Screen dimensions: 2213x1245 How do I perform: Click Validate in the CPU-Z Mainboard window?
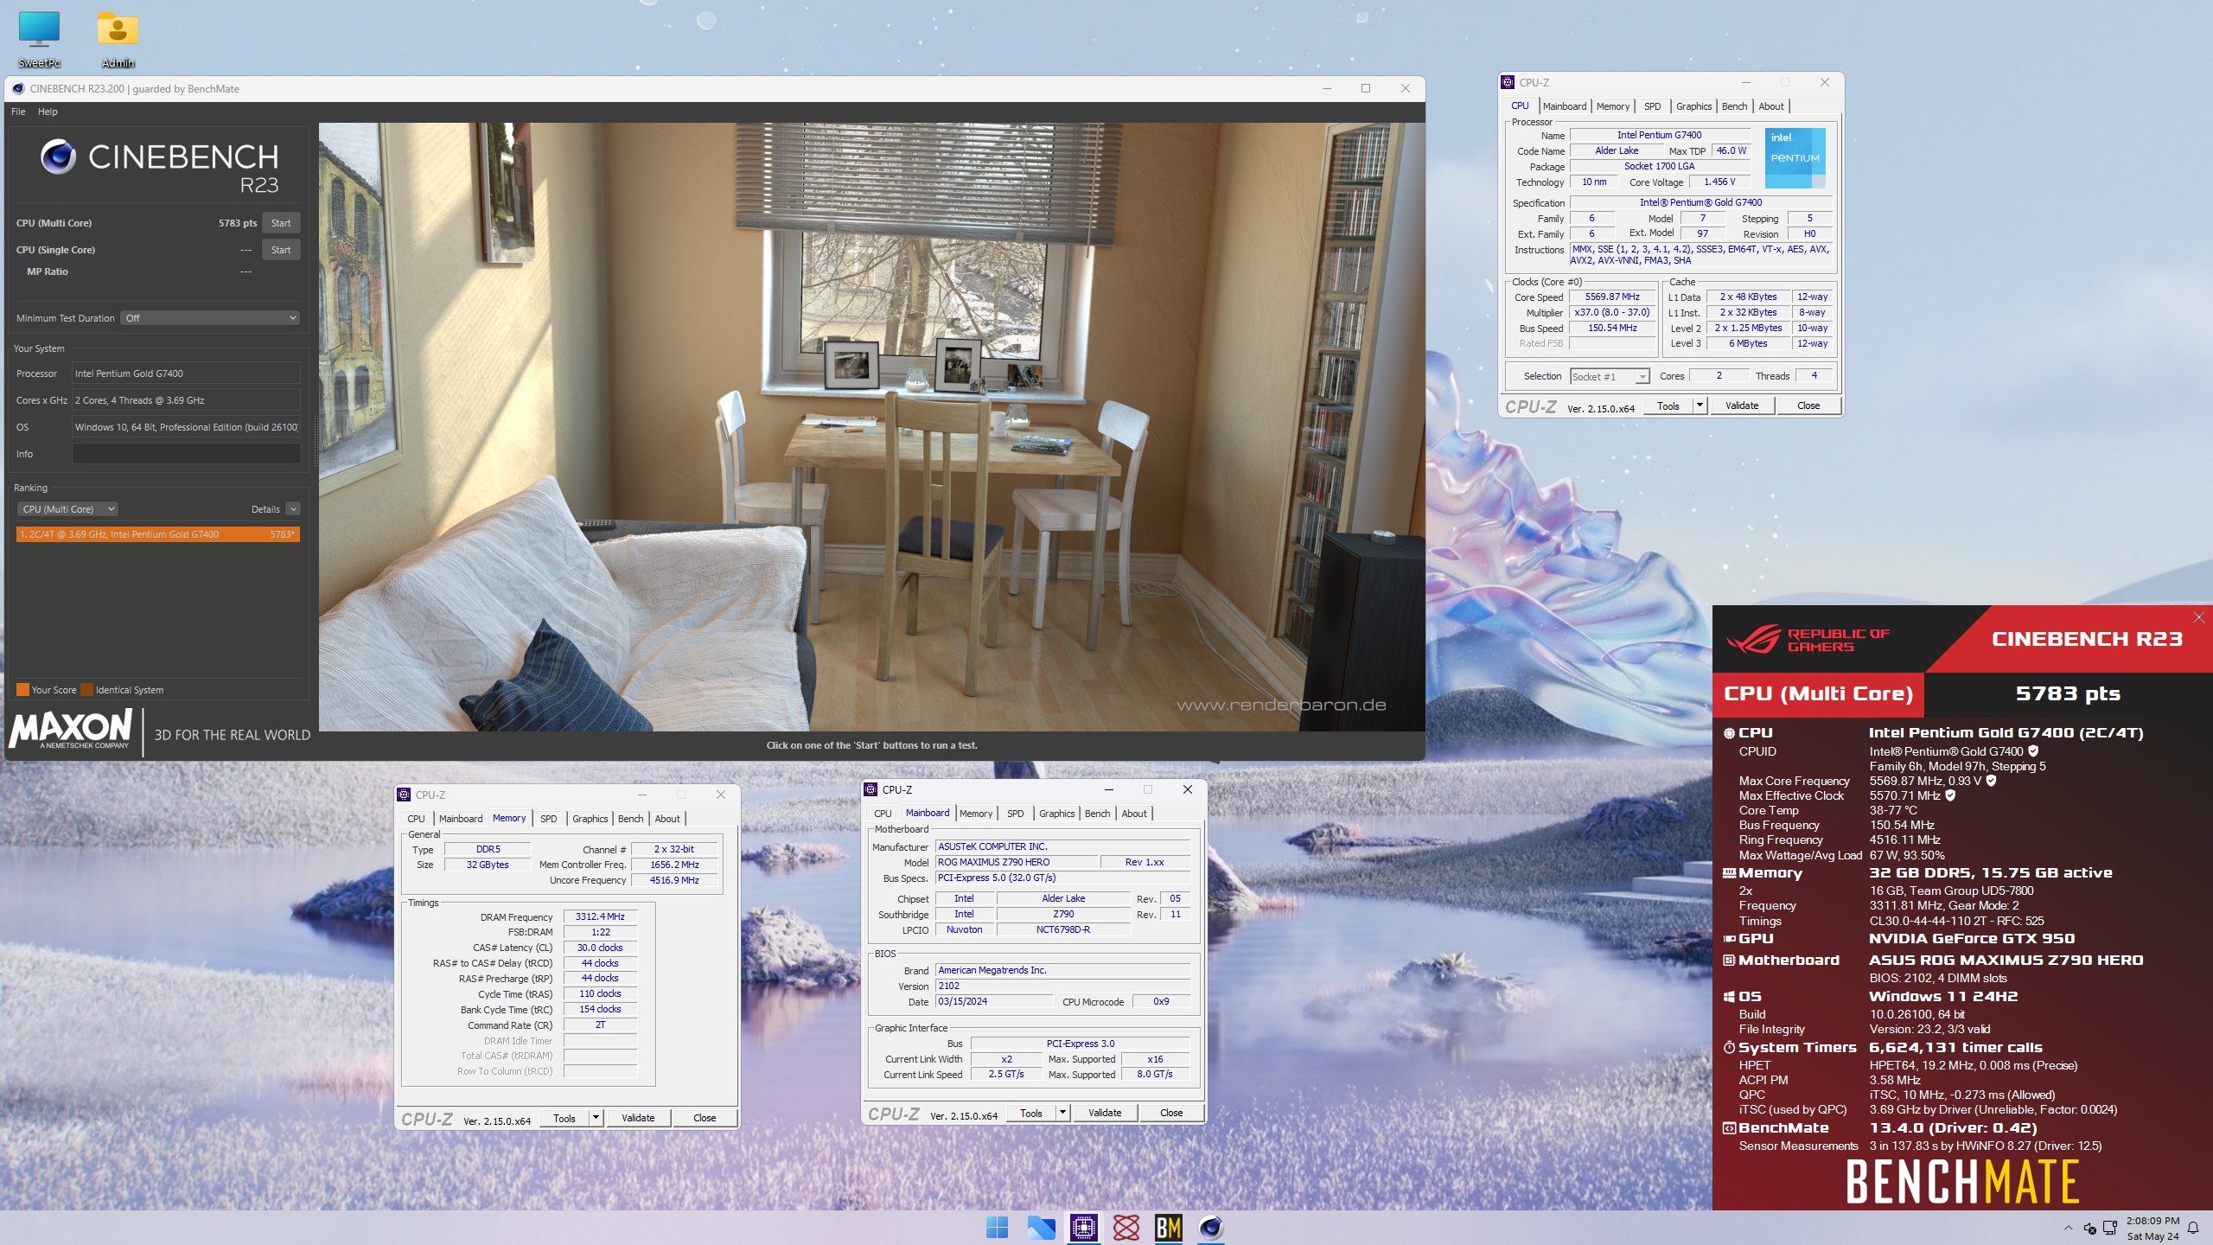coord(1105,1113)
